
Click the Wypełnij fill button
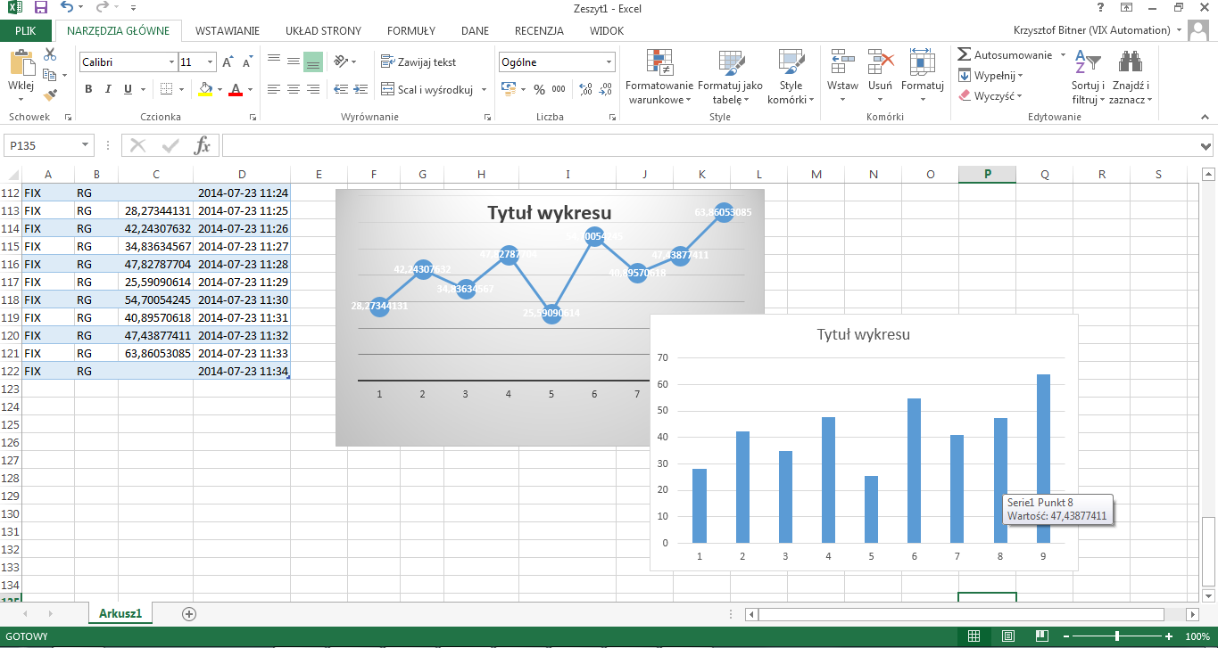[x=990, y=76]
